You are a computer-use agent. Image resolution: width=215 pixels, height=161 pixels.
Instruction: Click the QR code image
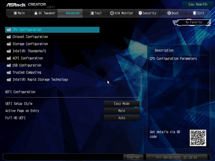(198, 138)
